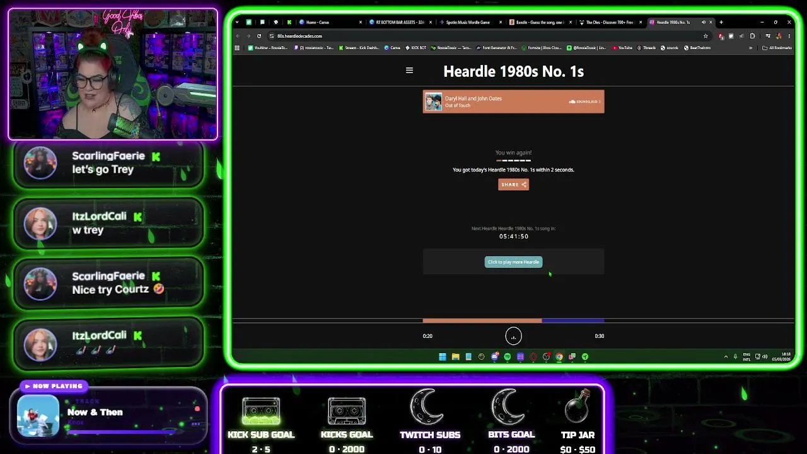Click the Hall and Oates album thumbnail
Screen dimensions: 807x454
pyautogui.click(x=433, y=102)
